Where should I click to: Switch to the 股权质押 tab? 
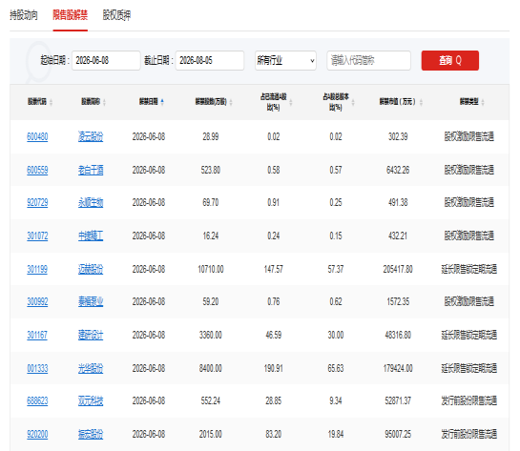[x=116, y=15]
